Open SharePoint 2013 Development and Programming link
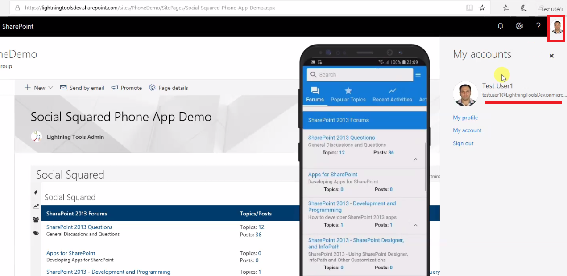Viewport: 567px width, 276px height. [x=108, y=272]
